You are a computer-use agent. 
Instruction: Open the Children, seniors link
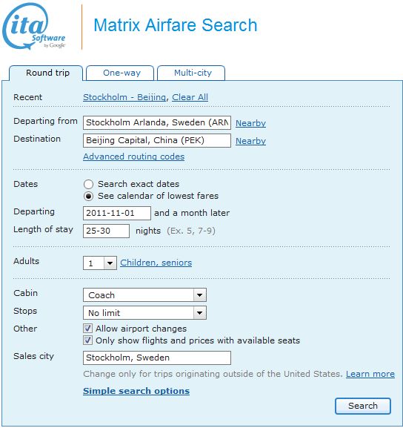156,263
